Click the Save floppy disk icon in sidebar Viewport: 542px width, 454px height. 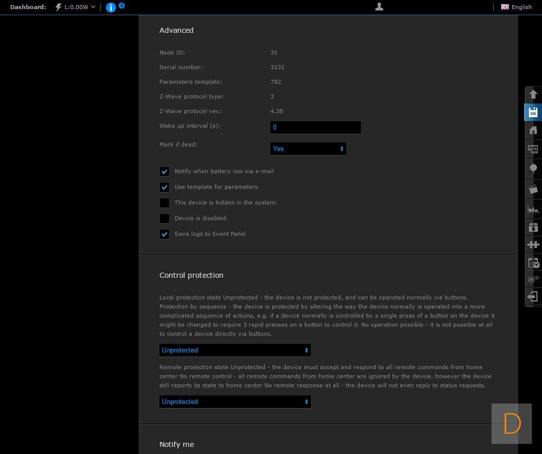click(x=533, y=112)
